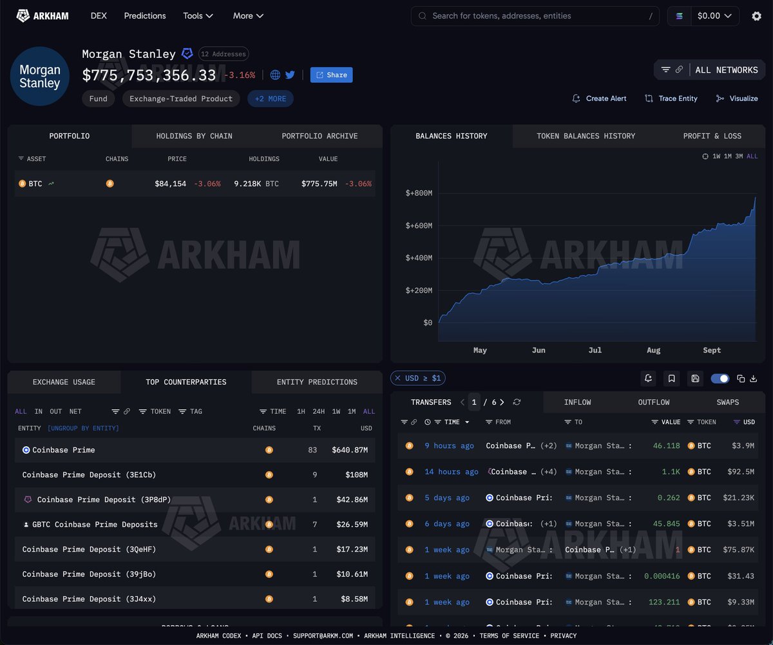The width and height of the screenshot is (773, 645).
Task: Open the settings gear icon
Action: click(756, 16)
